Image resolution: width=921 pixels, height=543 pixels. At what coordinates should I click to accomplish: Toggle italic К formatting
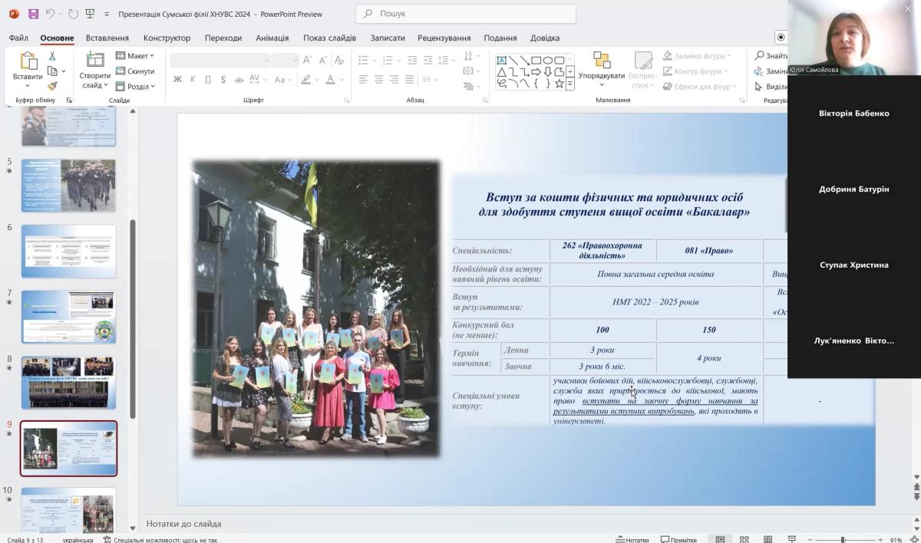tap(193, 79)
